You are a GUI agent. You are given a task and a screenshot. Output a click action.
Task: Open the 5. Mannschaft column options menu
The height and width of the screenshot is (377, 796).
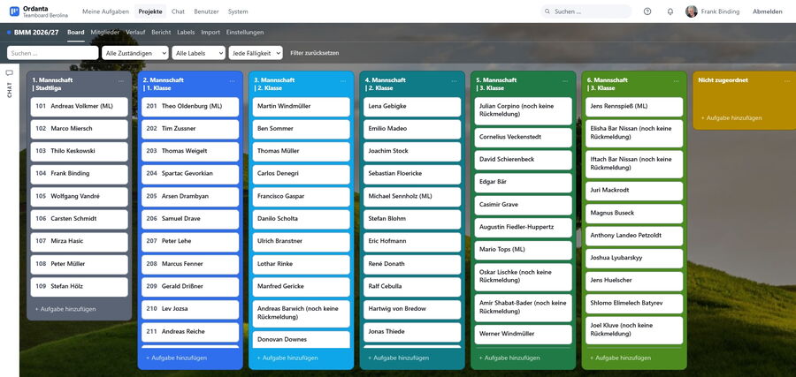(x=565, y=80)
